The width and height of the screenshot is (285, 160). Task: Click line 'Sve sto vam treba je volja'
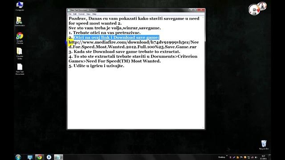[x=115, y=28]
